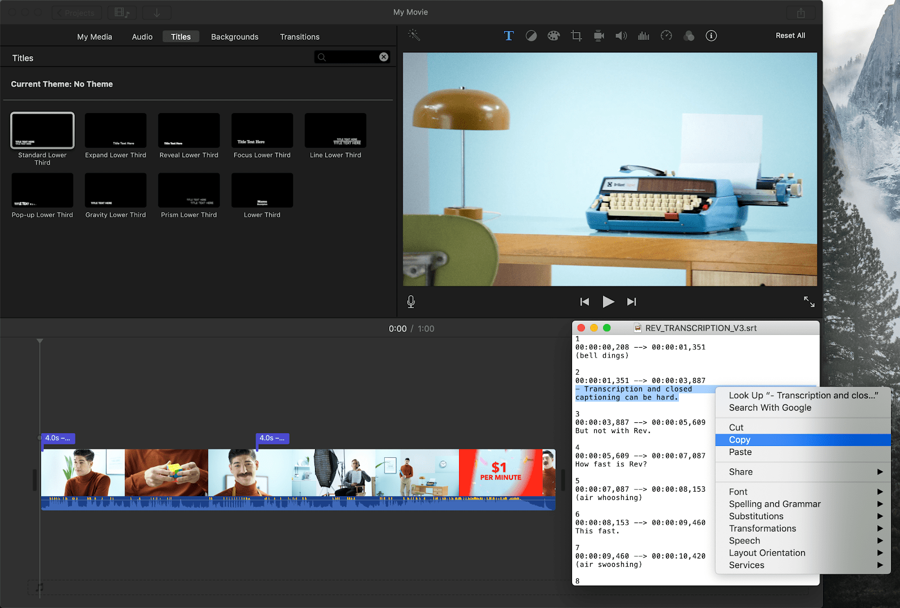Choose Cut from the context menu

pos(803,427)
